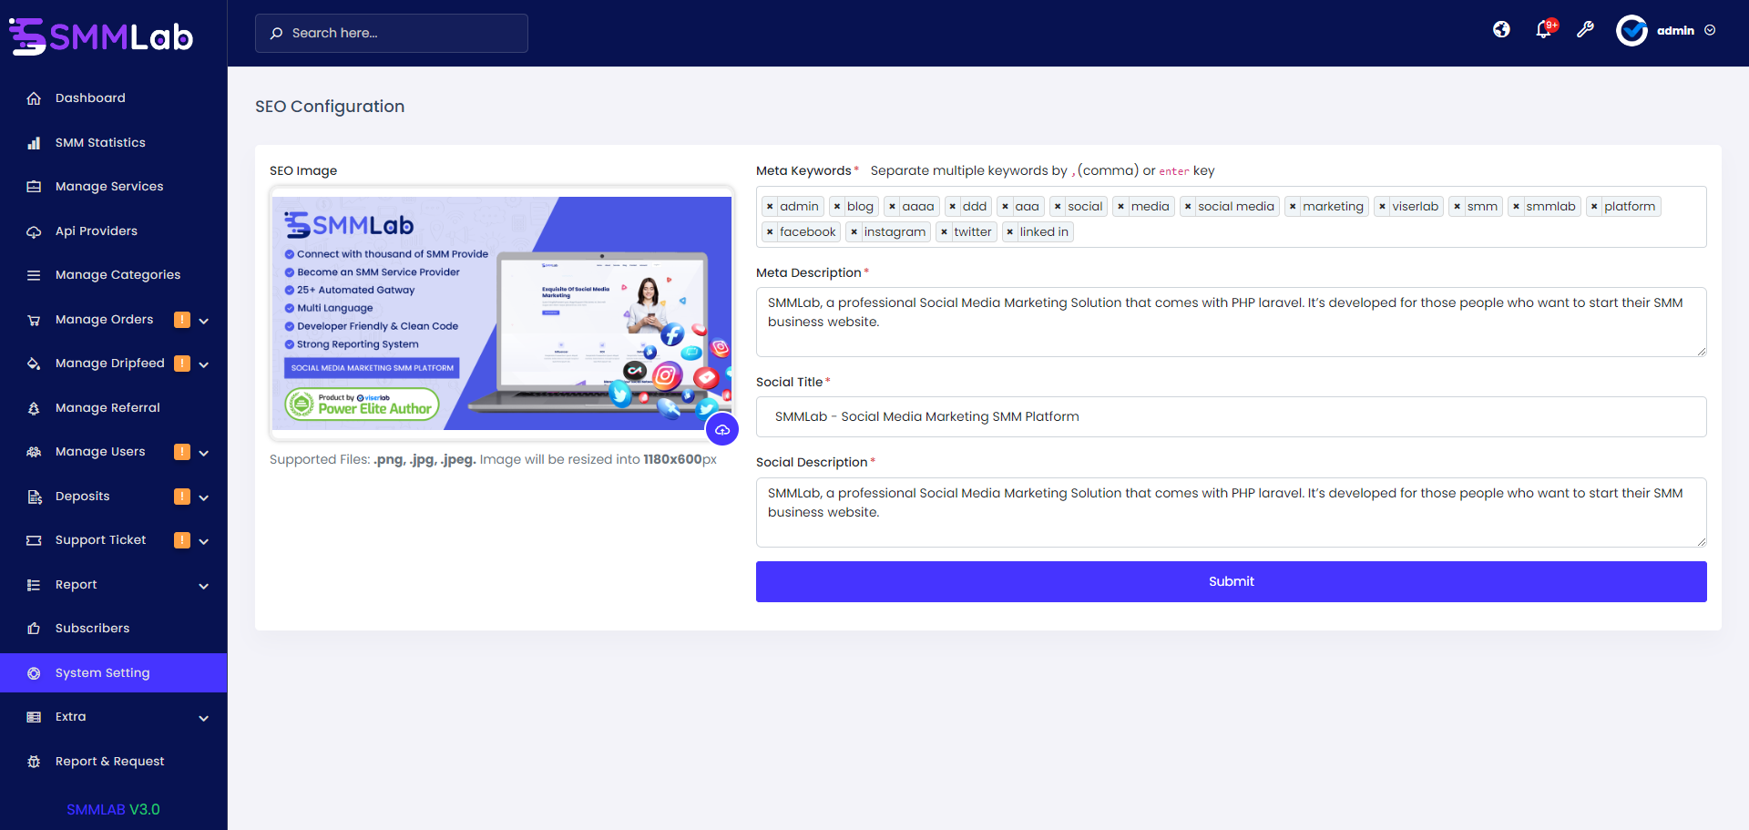Open notifications bell icon

pyautogui.click(x=1544, y=30)
